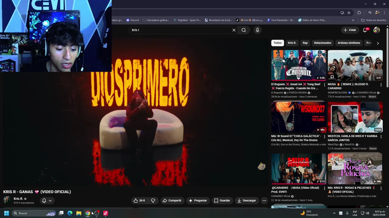Open the Calculadora gráfica bookmark
The width and height of the screenshot is (389, 218).
(x=156, y=20)
